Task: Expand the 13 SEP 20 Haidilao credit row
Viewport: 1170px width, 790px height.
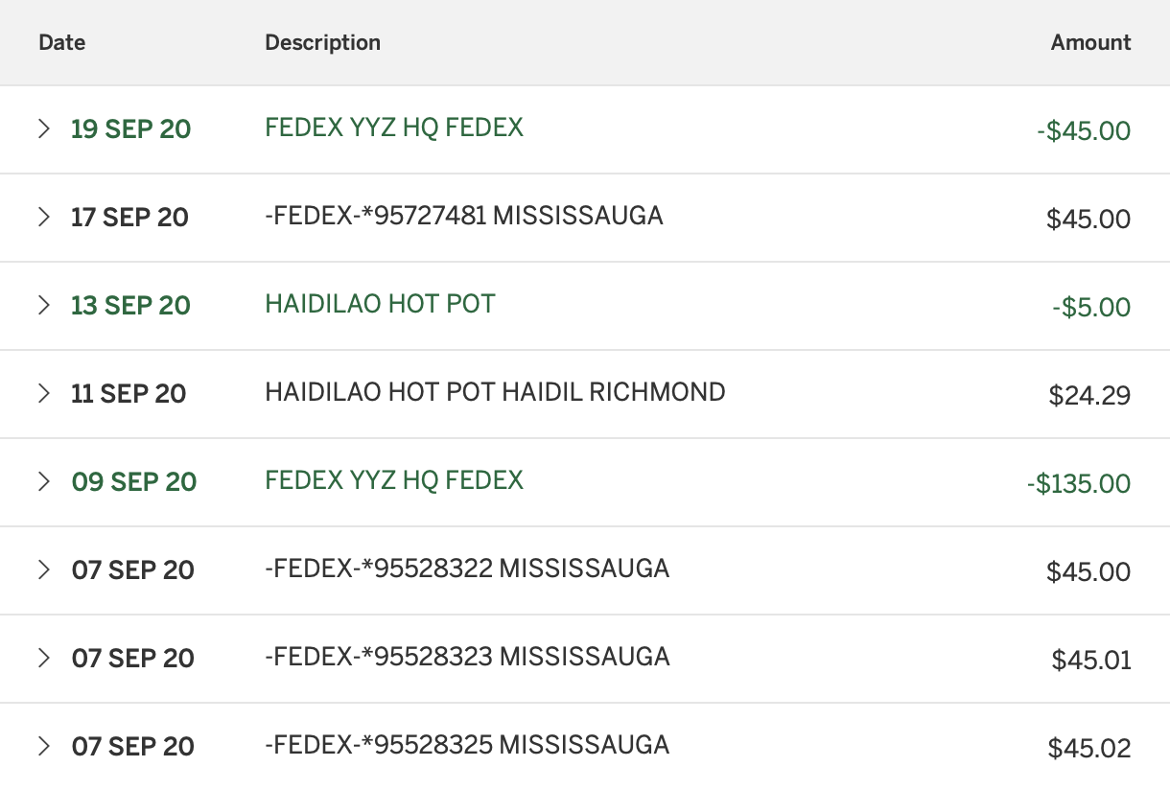Action: click(x=43, y=306)
